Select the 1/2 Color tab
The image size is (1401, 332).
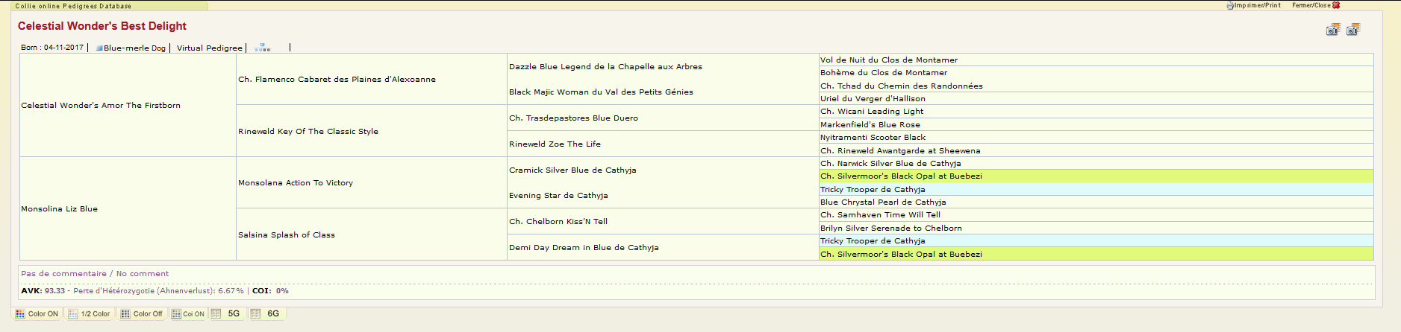coord(90,314)
